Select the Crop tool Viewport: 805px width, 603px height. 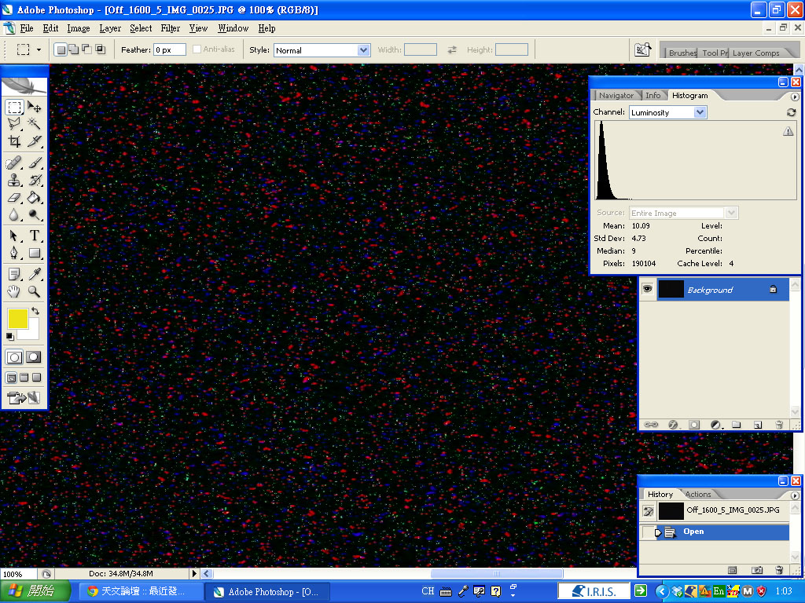[14, 141]
